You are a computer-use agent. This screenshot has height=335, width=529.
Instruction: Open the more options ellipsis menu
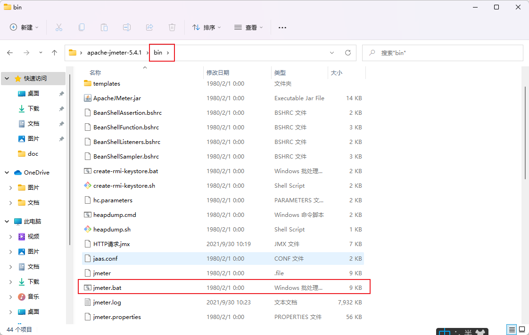click(282, 28)
